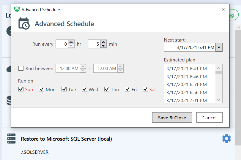241x160 pixels.
Task: Toggle the Sat day checkbox
Action: pyautogui.click(x=145, y=89)
